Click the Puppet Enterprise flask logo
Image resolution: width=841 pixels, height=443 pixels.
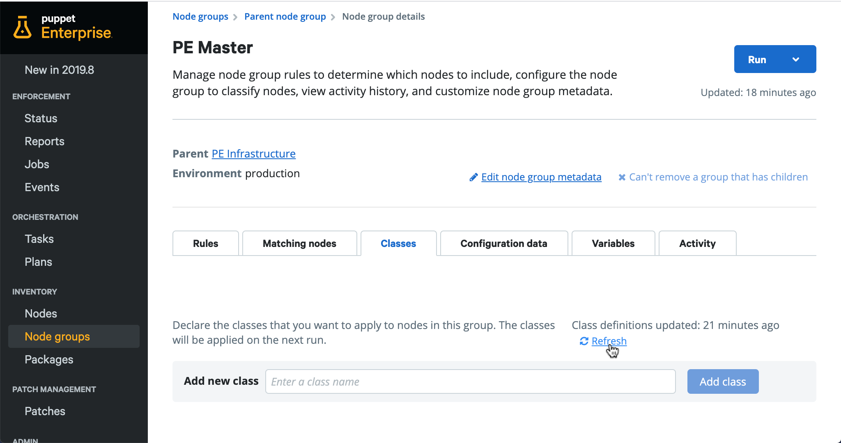coord(22,27)
